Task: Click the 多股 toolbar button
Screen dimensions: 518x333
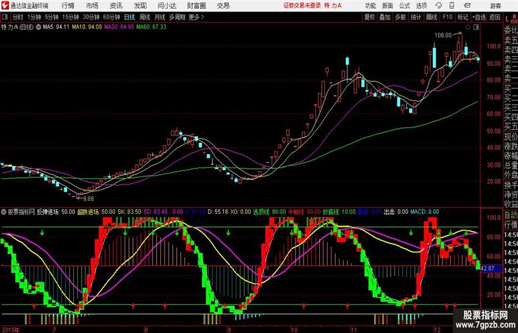Action: click(x=400, y=17)
